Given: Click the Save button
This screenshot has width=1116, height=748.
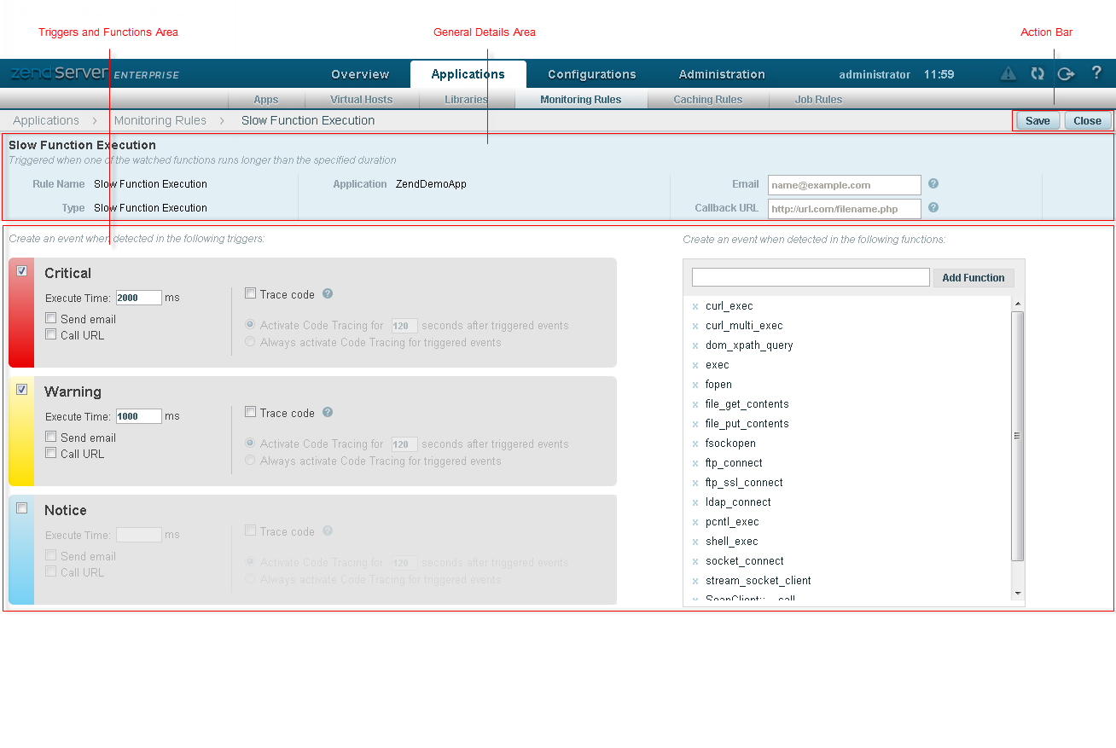Looking at the screenshot, I should click(x=1038, y=120).
